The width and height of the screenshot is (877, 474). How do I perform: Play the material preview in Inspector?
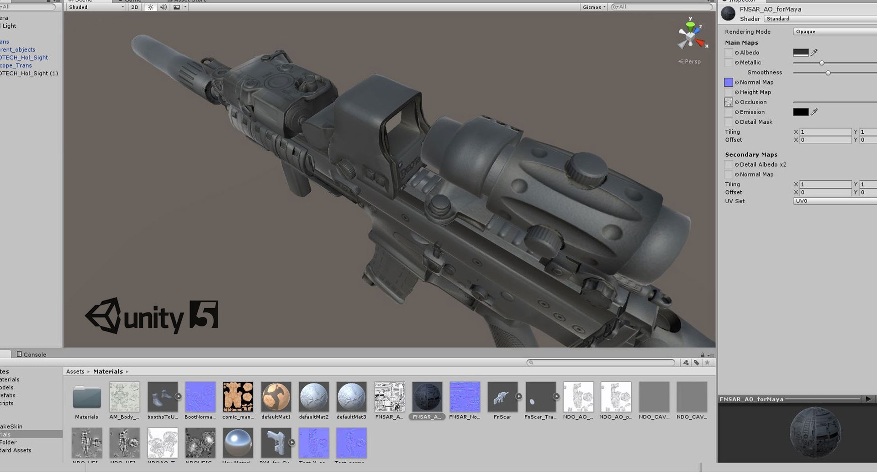868,399
